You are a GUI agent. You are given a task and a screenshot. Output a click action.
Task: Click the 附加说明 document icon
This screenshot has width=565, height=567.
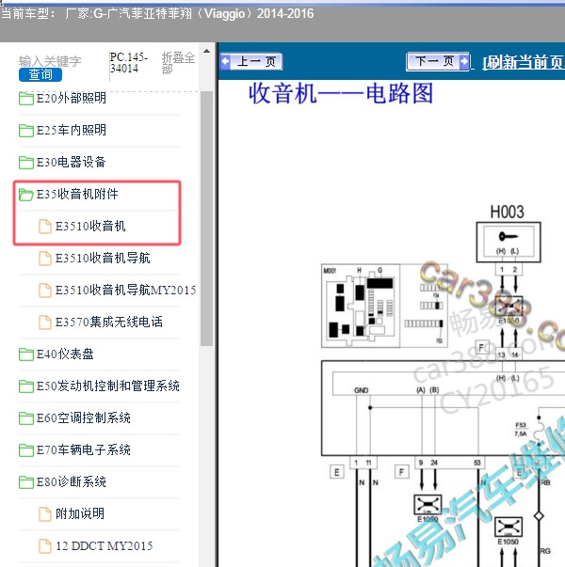click(x=45, y=514)
